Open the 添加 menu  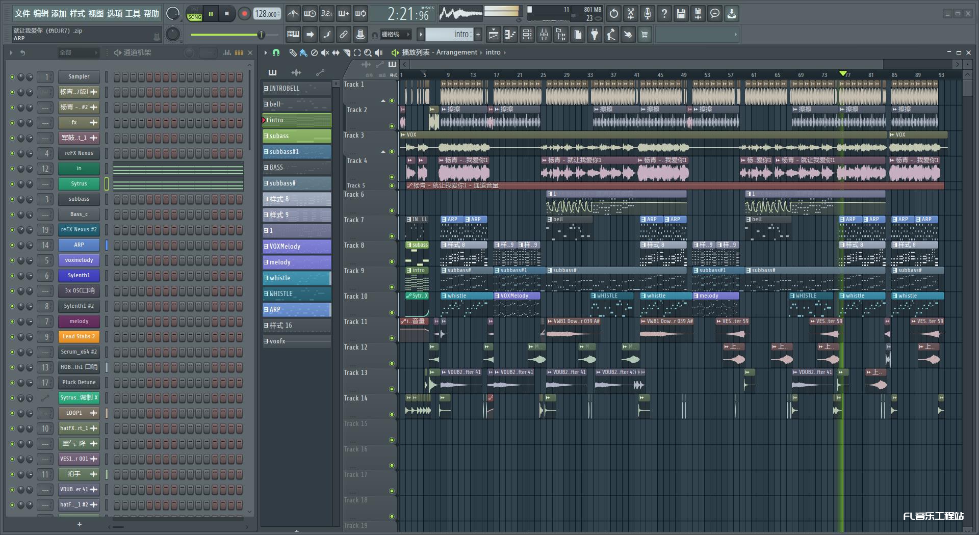pyautogui.click(x=59, y=14)
